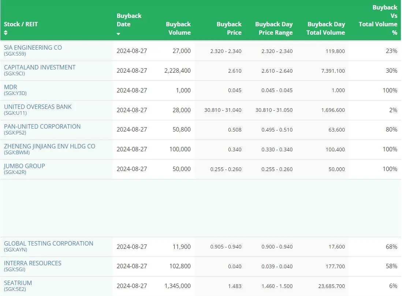
Task: Click the Buyback Date descending sort arrow
Action: 118,34
